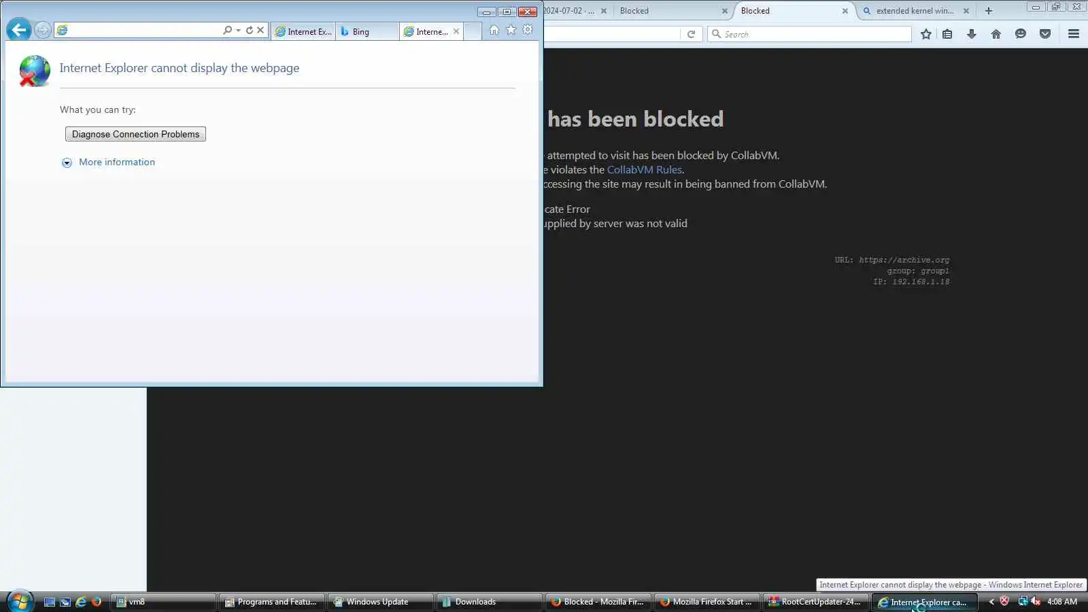Open the Downloads taskbar window
The width and height of the screenshot is (1088, 612).
click(x=490, y=602)
